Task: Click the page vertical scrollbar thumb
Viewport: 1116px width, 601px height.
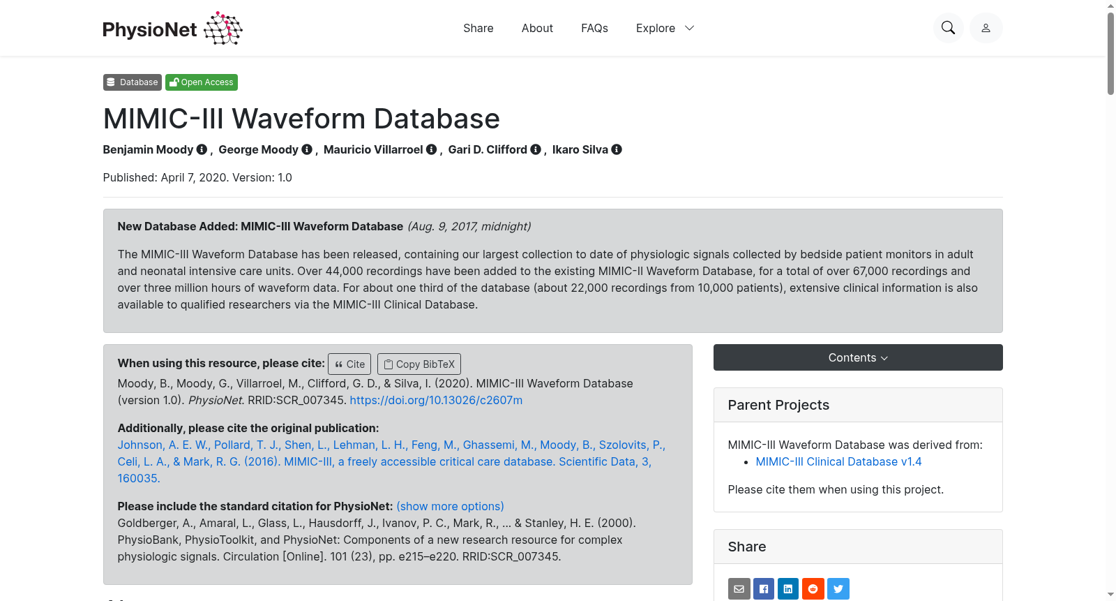Action: [1110, 53]
